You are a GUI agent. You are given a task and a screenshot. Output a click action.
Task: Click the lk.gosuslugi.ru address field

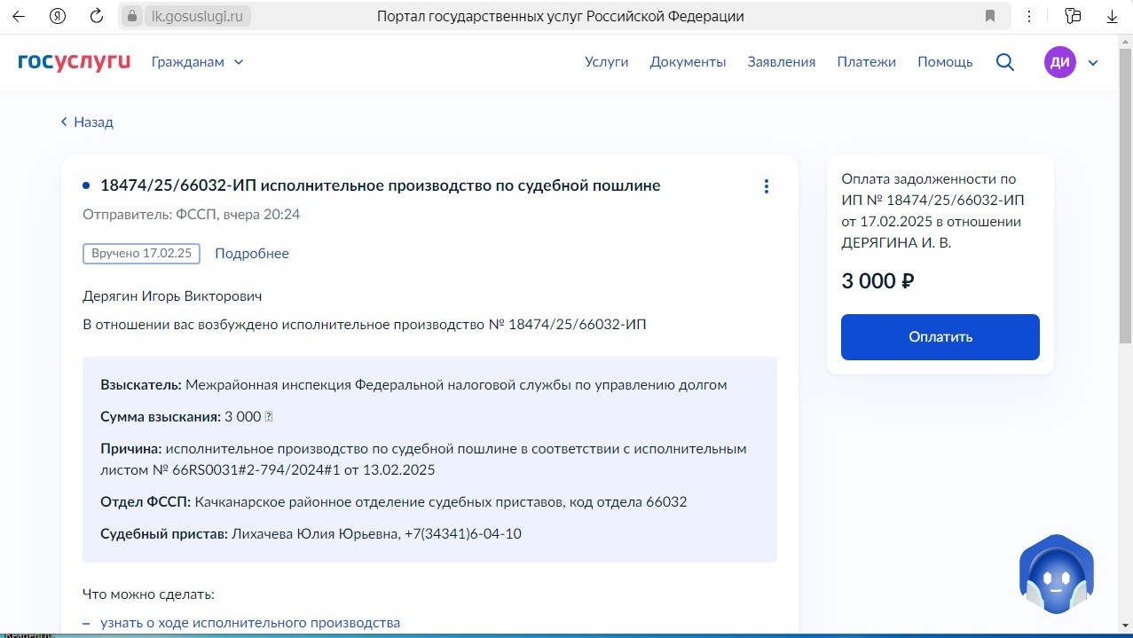point(198,16)
